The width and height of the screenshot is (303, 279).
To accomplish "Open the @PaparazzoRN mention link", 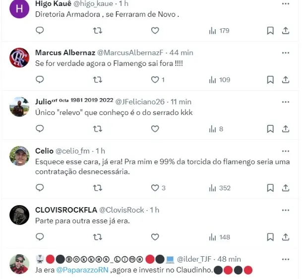I will (82, 270).
